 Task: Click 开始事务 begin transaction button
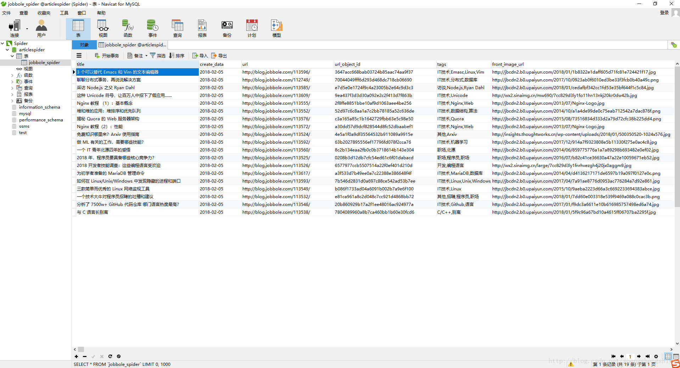pos(107,56)
